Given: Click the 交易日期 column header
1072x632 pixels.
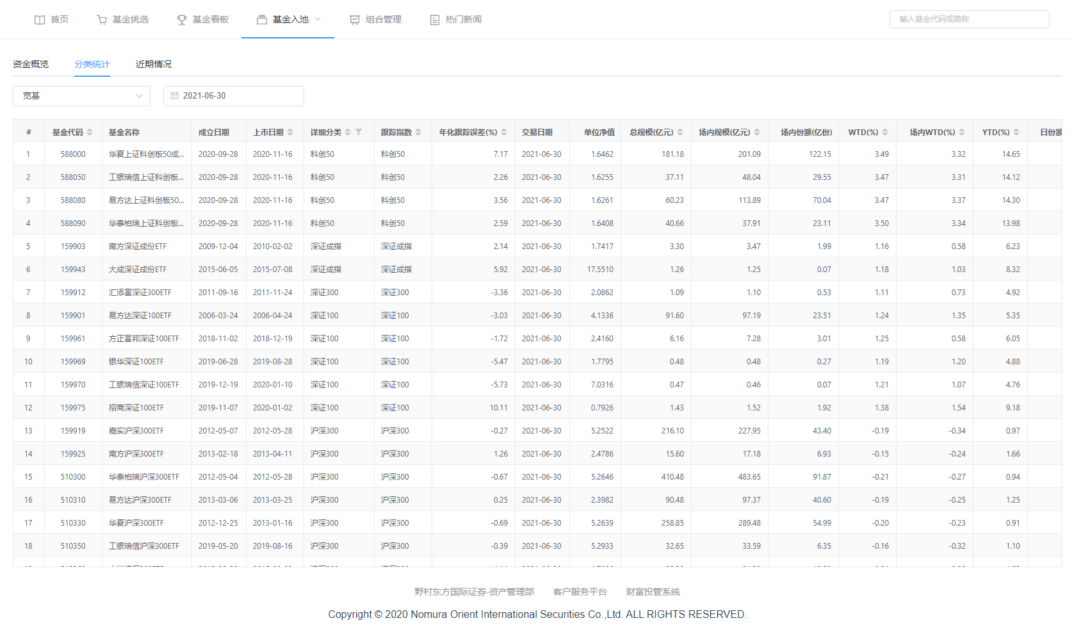Looking at the screenshot, I should (537, 132).
